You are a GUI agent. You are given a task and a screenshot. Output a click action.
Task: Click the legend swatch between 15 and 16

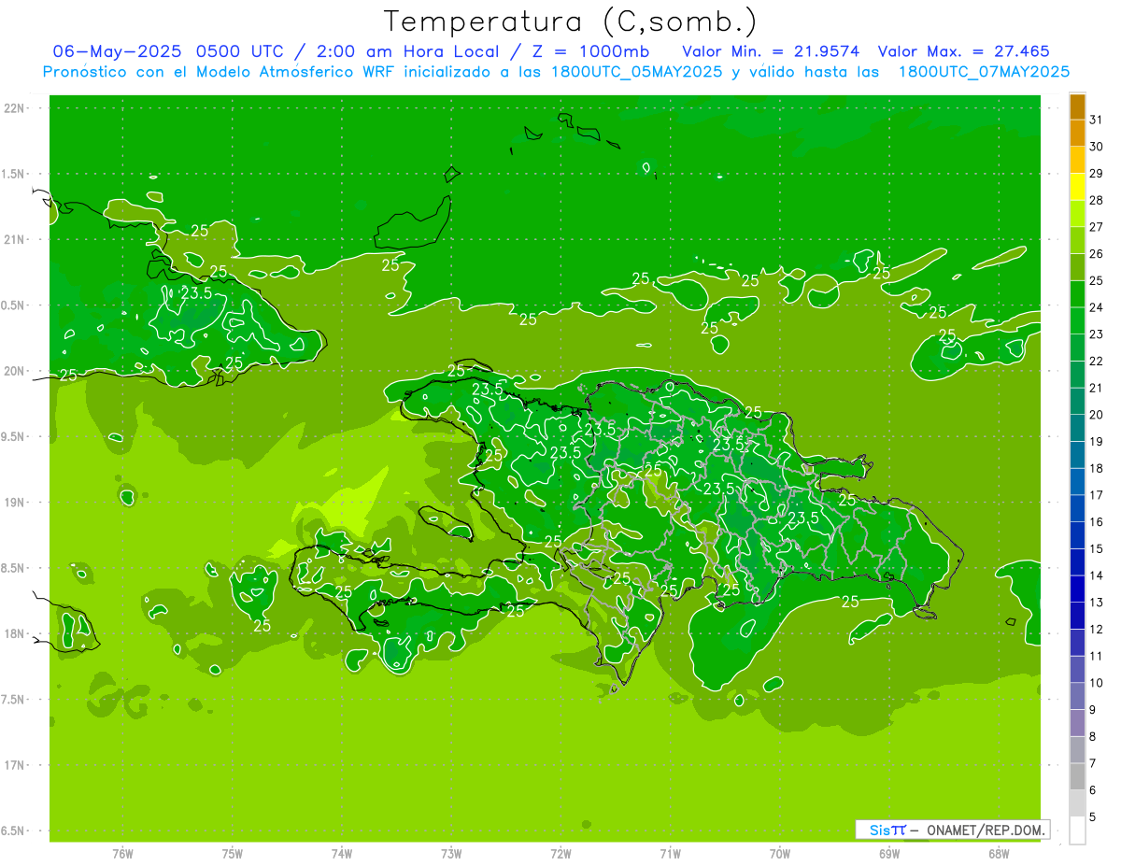pos(1077,536)
